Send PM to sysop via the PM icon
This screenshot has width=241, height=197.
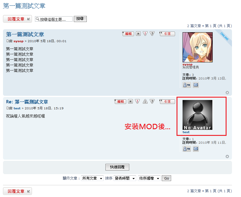coord(187,85)
